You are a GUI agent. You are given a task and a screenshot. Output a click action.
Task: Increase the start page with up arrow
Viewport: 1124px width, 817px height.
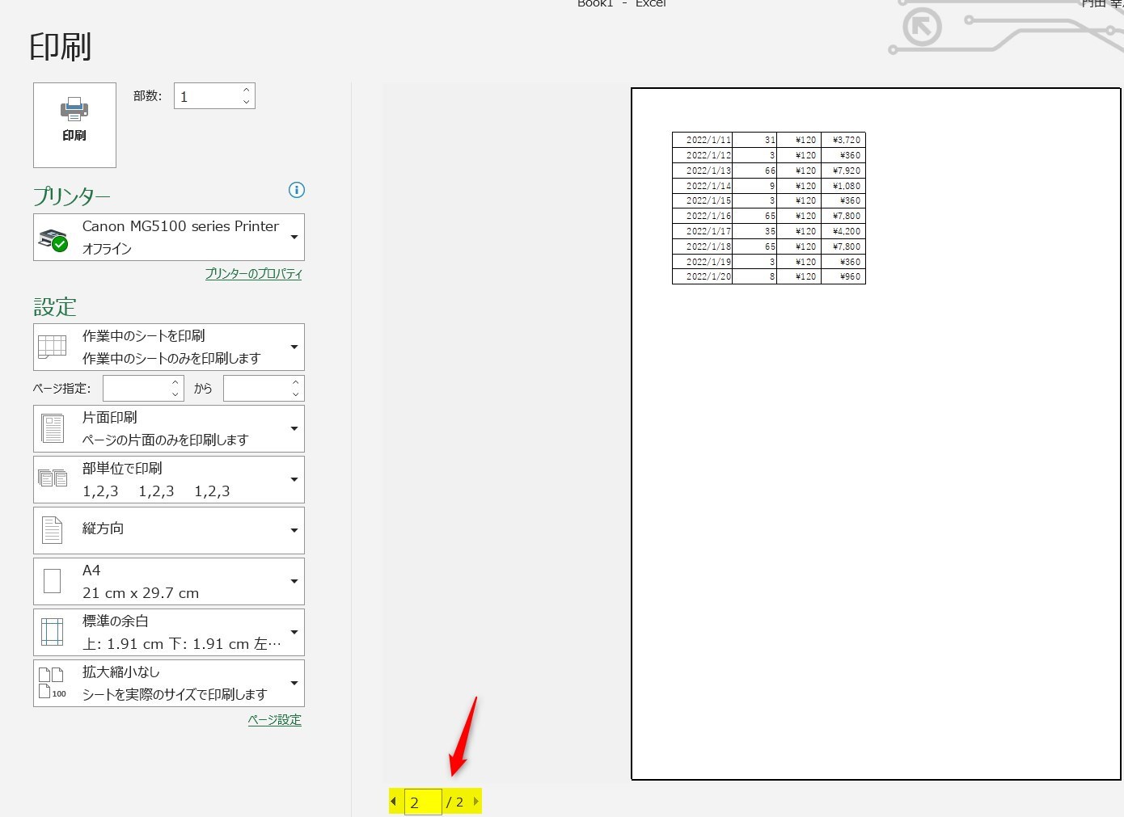175,382
